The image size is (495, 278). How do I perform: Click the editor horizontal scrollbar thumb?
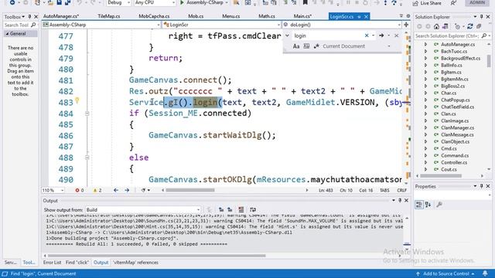[190, 190]
